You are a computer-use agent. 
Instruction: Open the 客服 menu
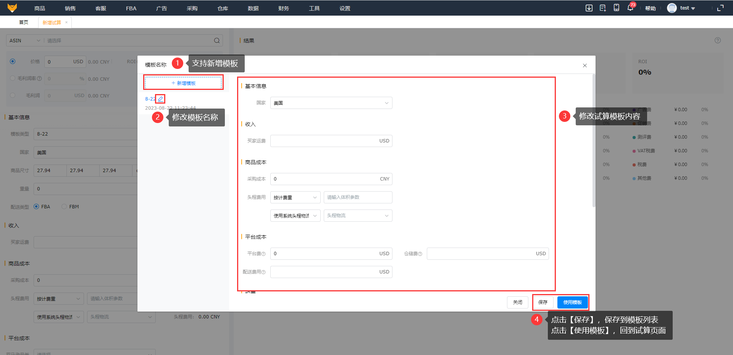[x=101, y=8]
